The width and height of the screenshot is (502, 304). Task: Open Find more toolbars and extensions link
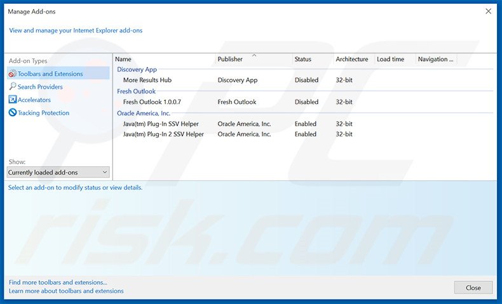click(58, 282)
